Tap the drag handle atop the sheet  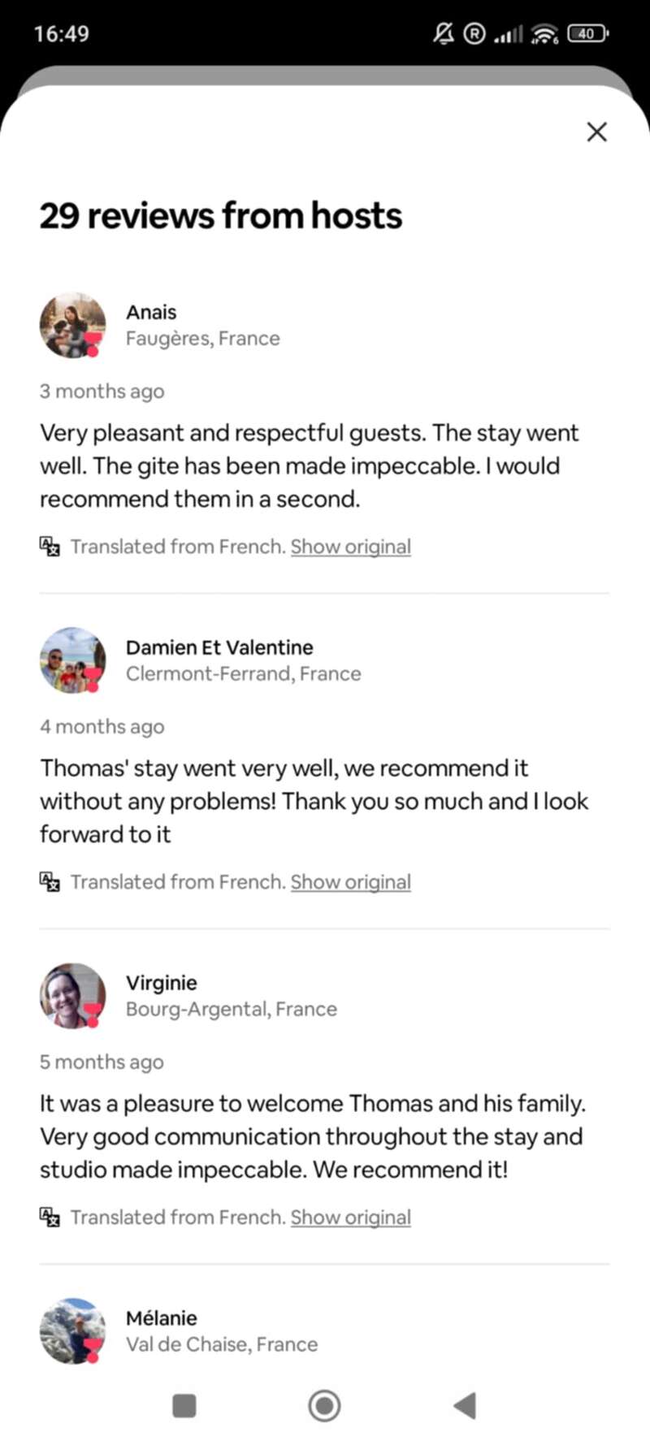pyautogui.click(x=325, y=76)
